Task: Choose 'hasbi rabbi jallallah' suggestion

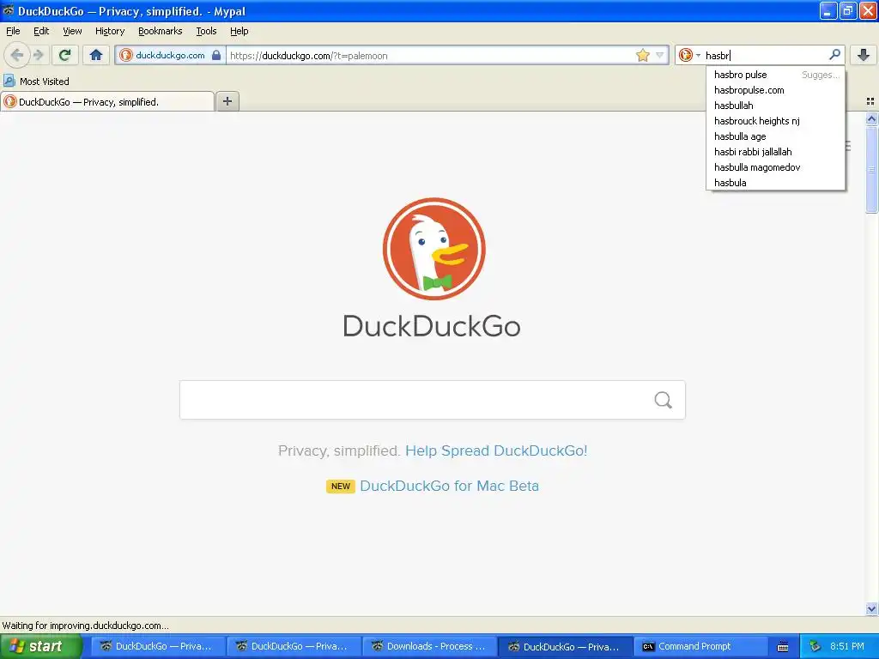Action: [775, 152]
